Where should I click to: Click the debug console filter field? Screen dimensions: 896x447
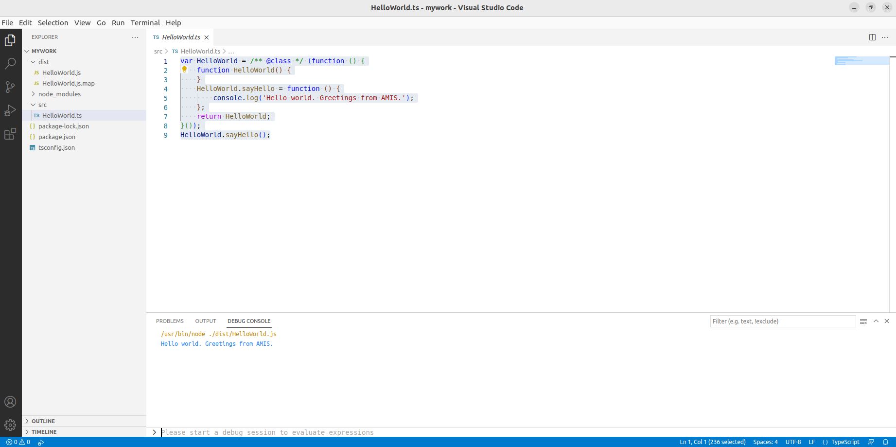[782, 322]
